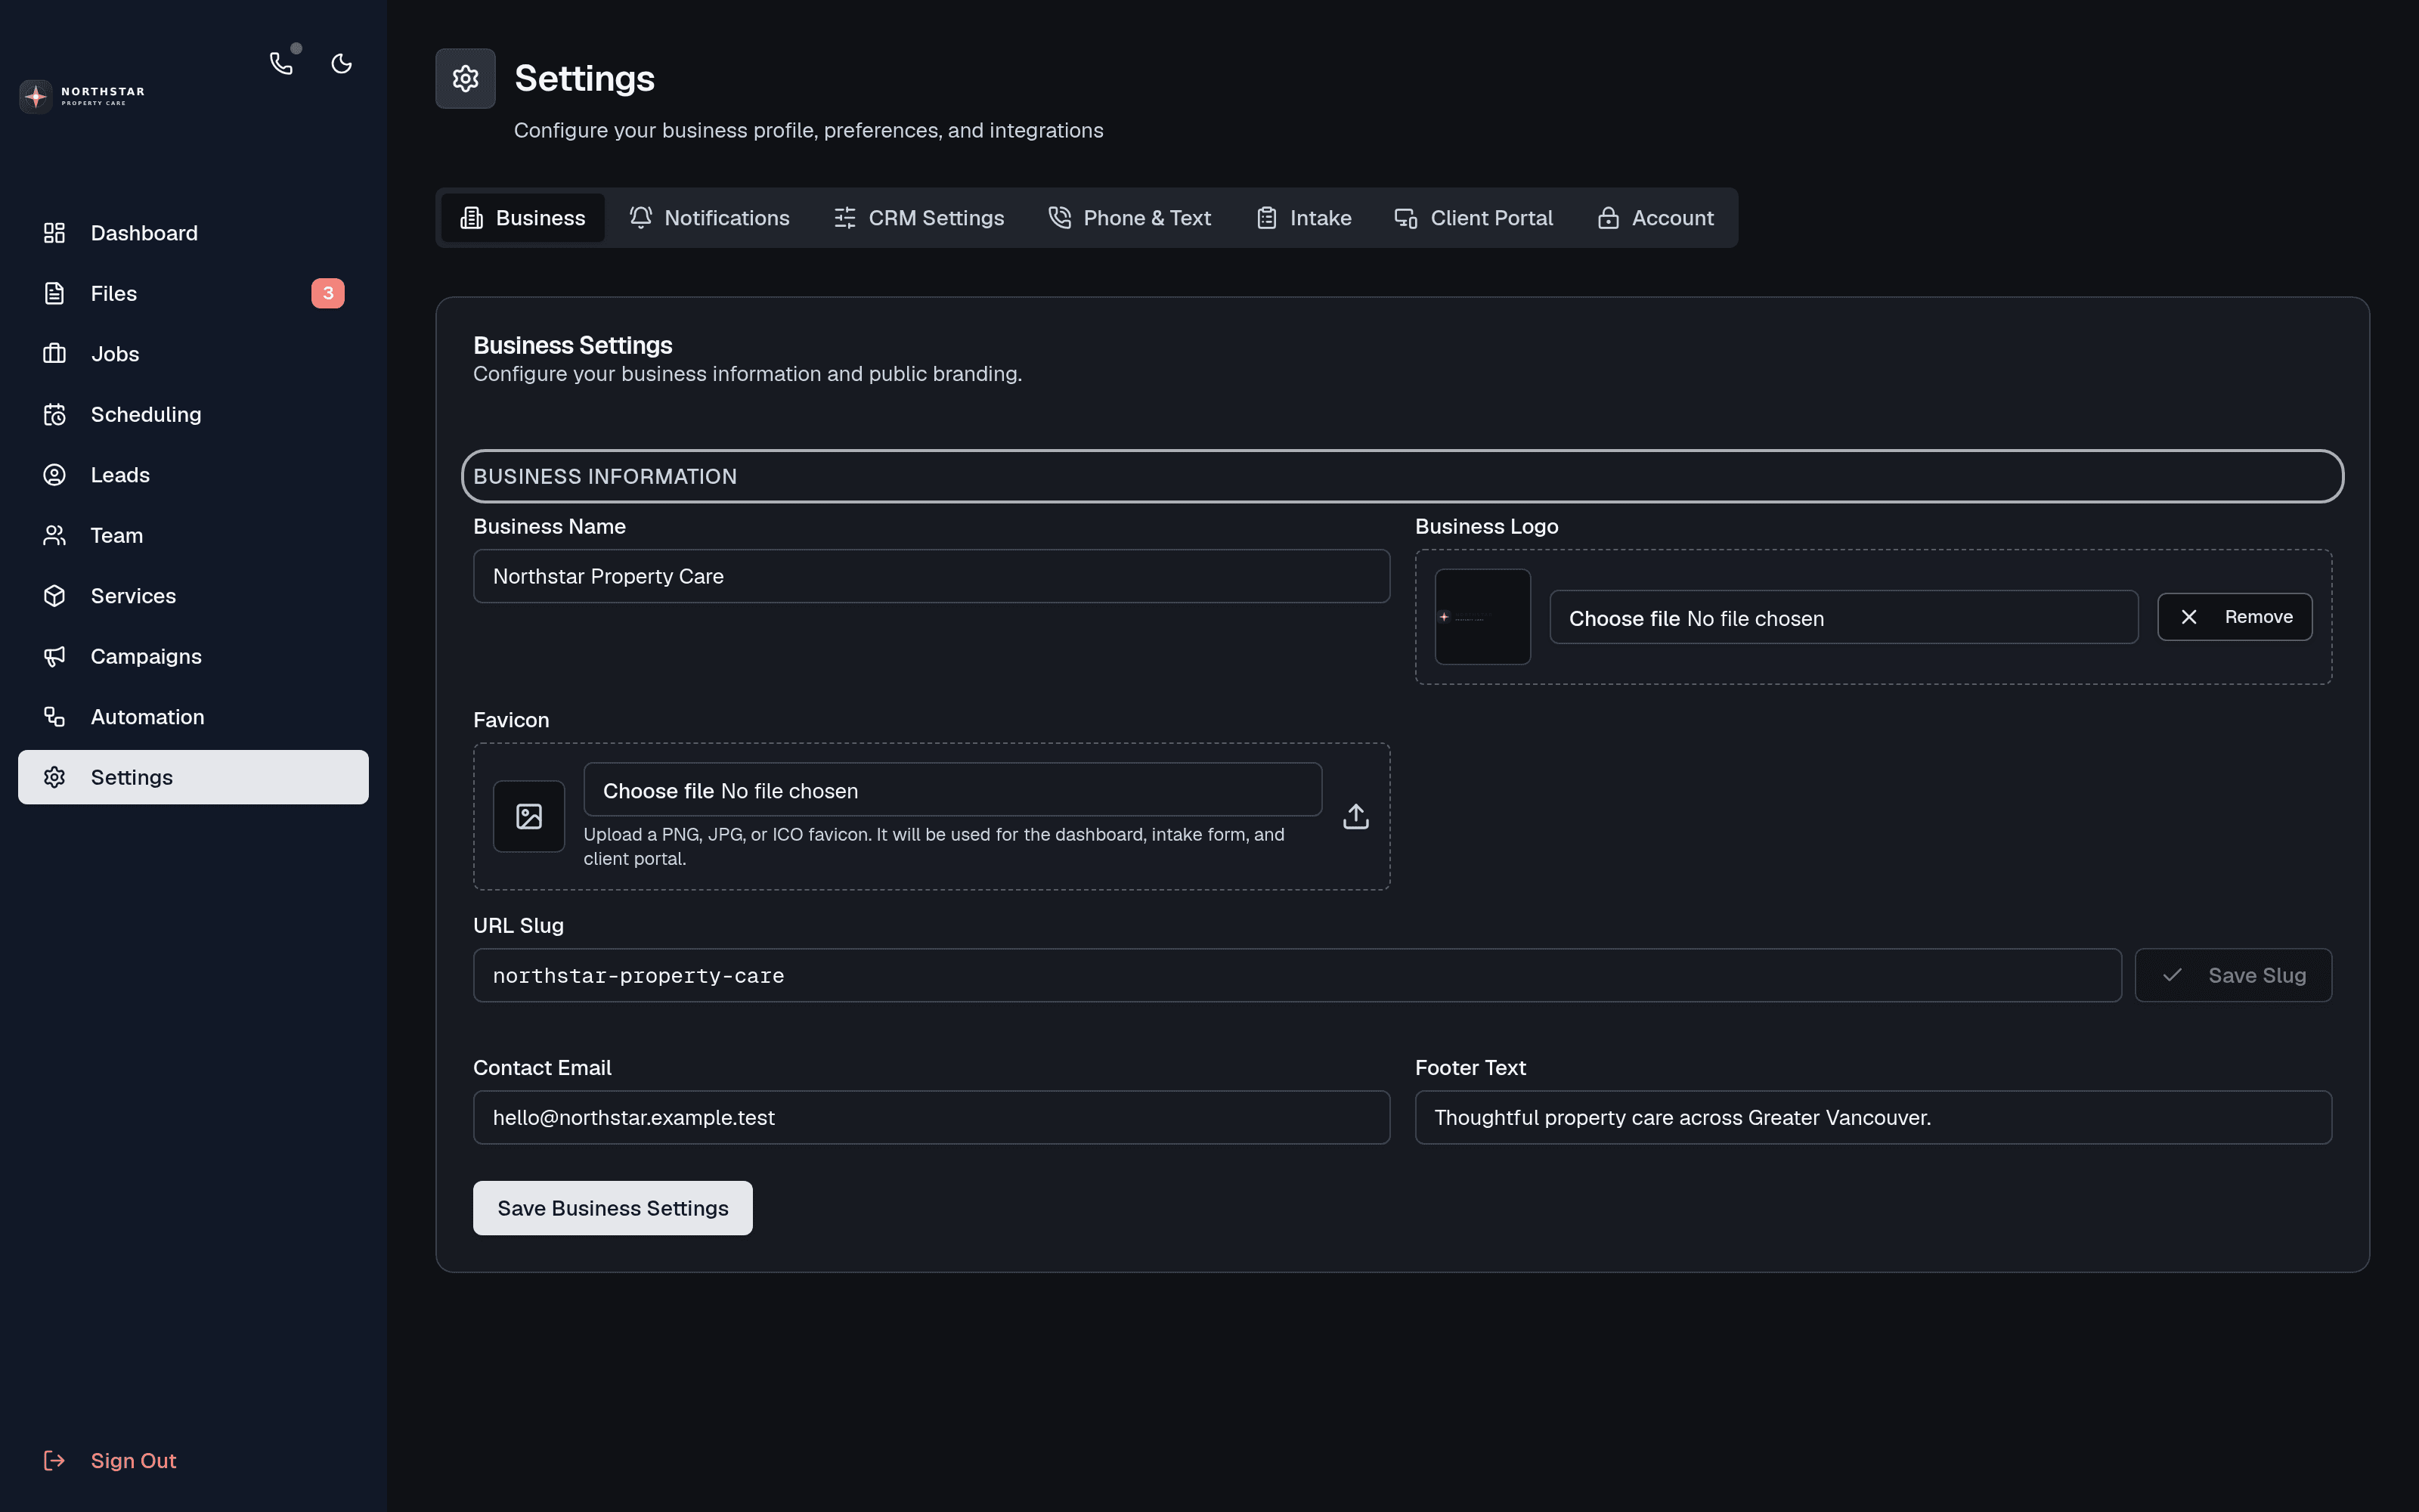Switch to the Business tab

coord(523,218)
